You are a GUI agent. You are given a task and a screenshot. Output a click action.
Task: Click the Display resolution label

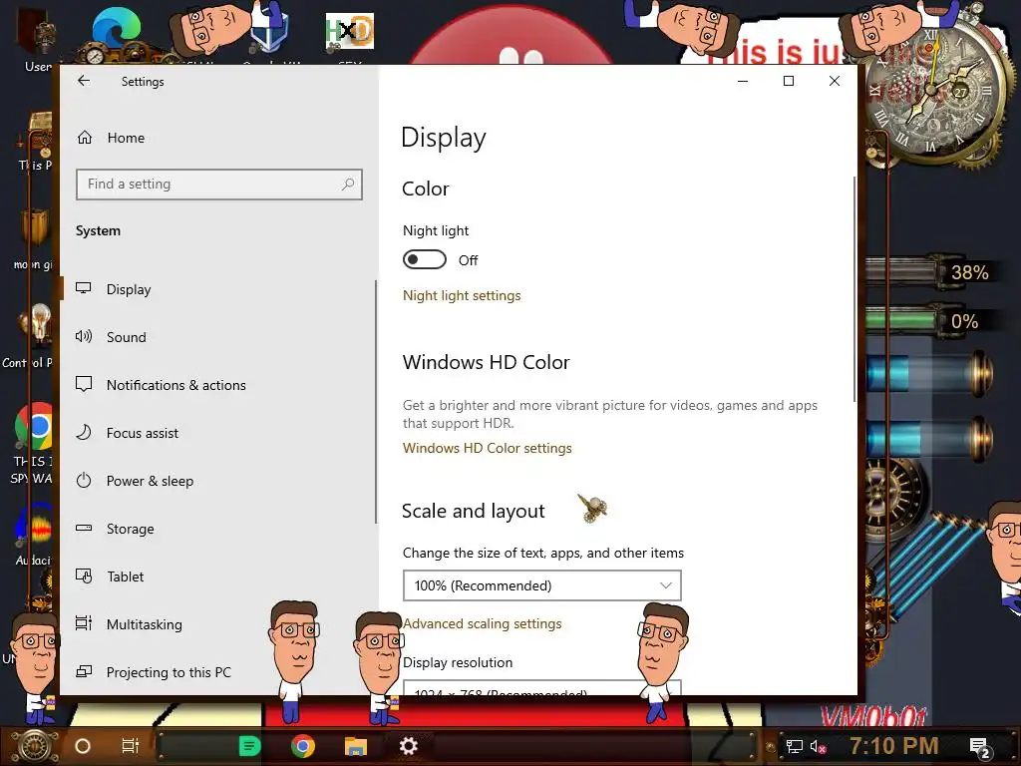pos(458,662)
